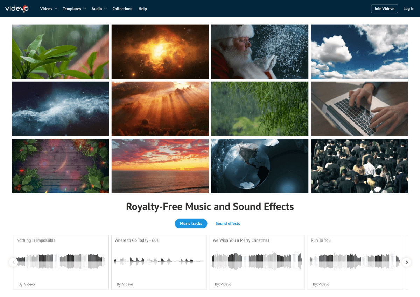The width and height of the screenshot is (420, 297).
Task: Select the hands typing on laptop video
Action: click(359, 109)
